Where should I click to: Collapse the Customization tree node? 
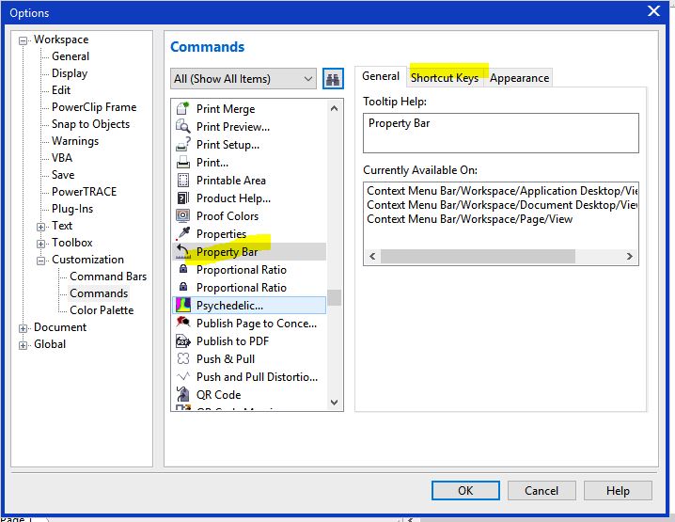coord(40,261)
